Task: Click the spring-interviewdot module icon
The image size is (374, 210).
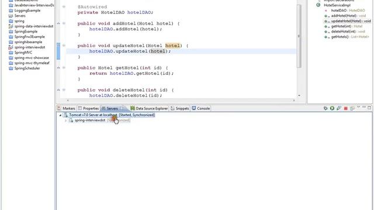Action: 71,120
